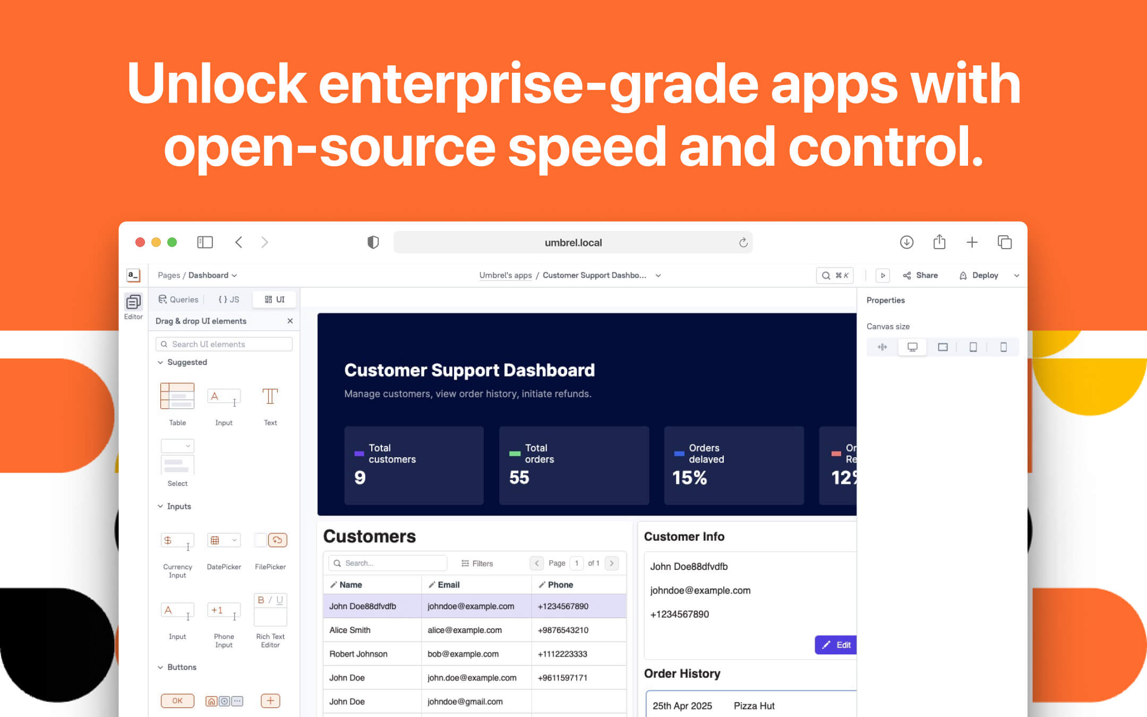Switch canvas size to mobile view
Image resolution: width=1147 pixels, height=717 pixels.
1004,347
